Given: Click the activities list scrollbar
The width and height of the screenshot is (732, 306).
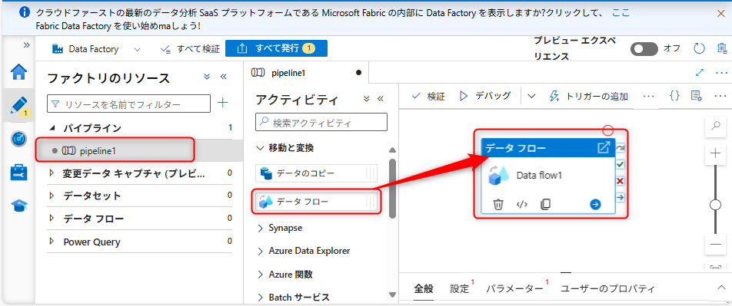Looking at the screenshot, I should click(x=393, y=189).
